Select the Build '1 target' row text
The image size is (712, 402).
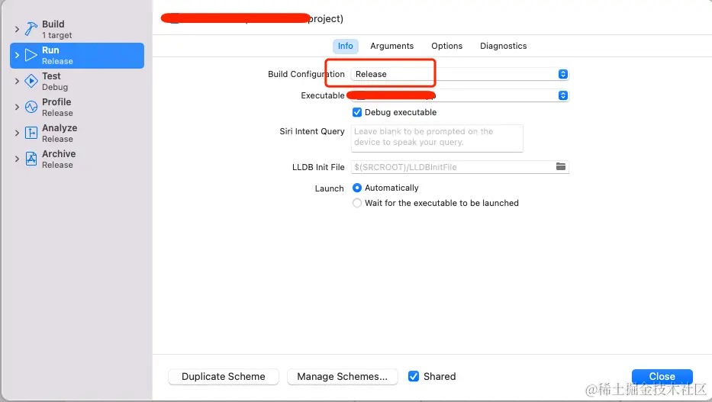pos(56,35)
